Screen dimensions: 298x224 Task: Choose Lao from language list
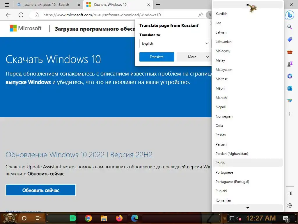pyautogui.click(x=247, y=23)
